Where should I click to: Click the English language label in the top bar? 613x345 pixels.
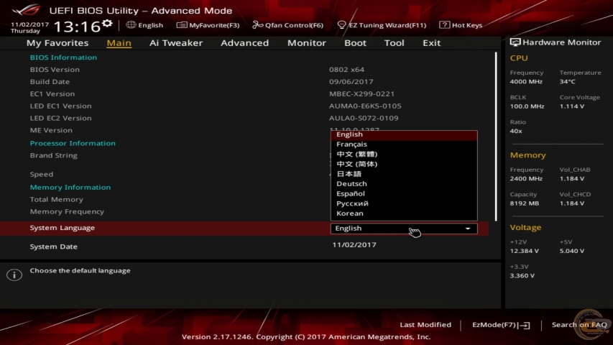point(150,25)
